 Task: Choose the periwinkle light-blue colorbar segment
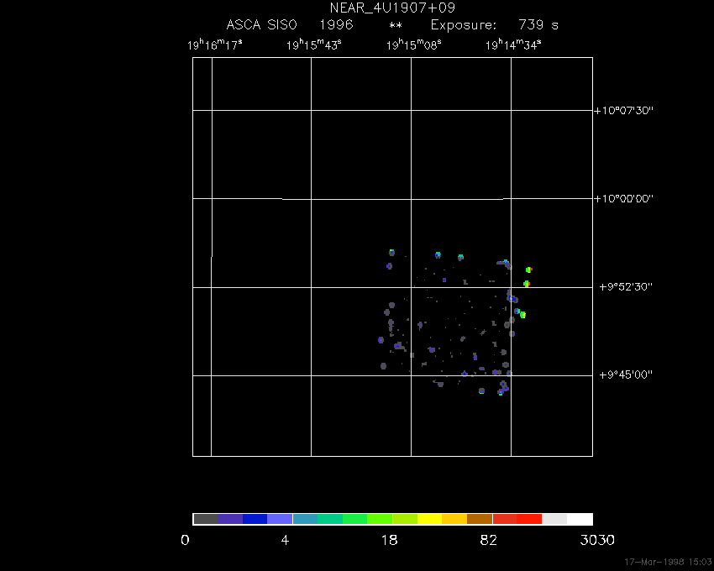[280, 519]
